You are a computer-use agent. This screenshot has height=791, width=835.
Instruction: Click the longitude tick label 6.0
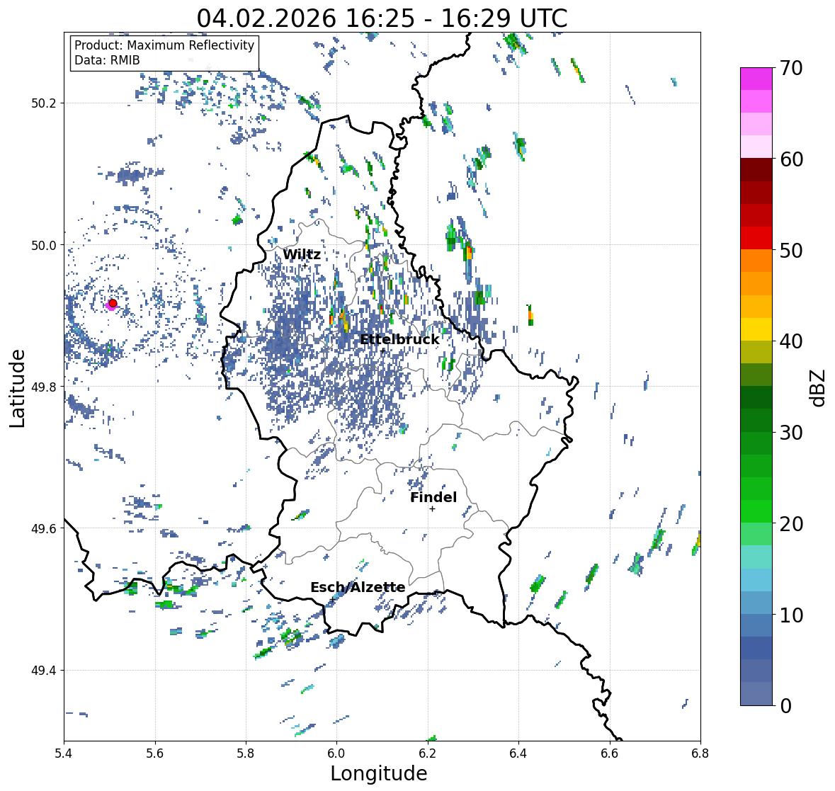click(336, 753)
